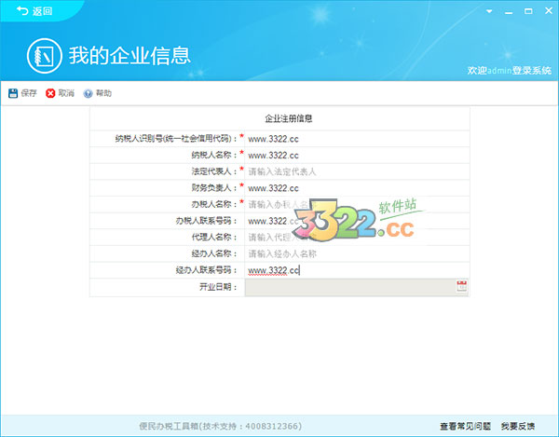Click the 企业注册信息 section heading

point(289,118)
